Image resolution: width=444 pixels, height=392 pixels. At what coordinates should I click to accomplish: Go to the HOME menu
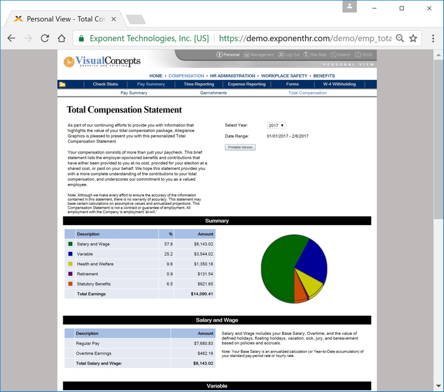[x=156, y=76]
